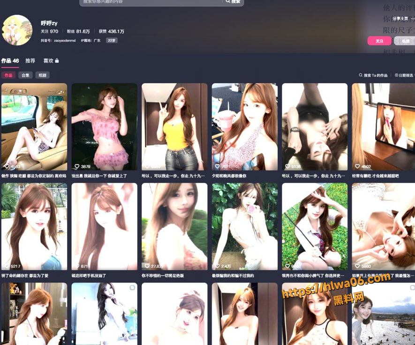The image size is (415, 345).
Task: Click caption 拼了命的瞬存在 都是为了爱
Action: coord(25,276)
